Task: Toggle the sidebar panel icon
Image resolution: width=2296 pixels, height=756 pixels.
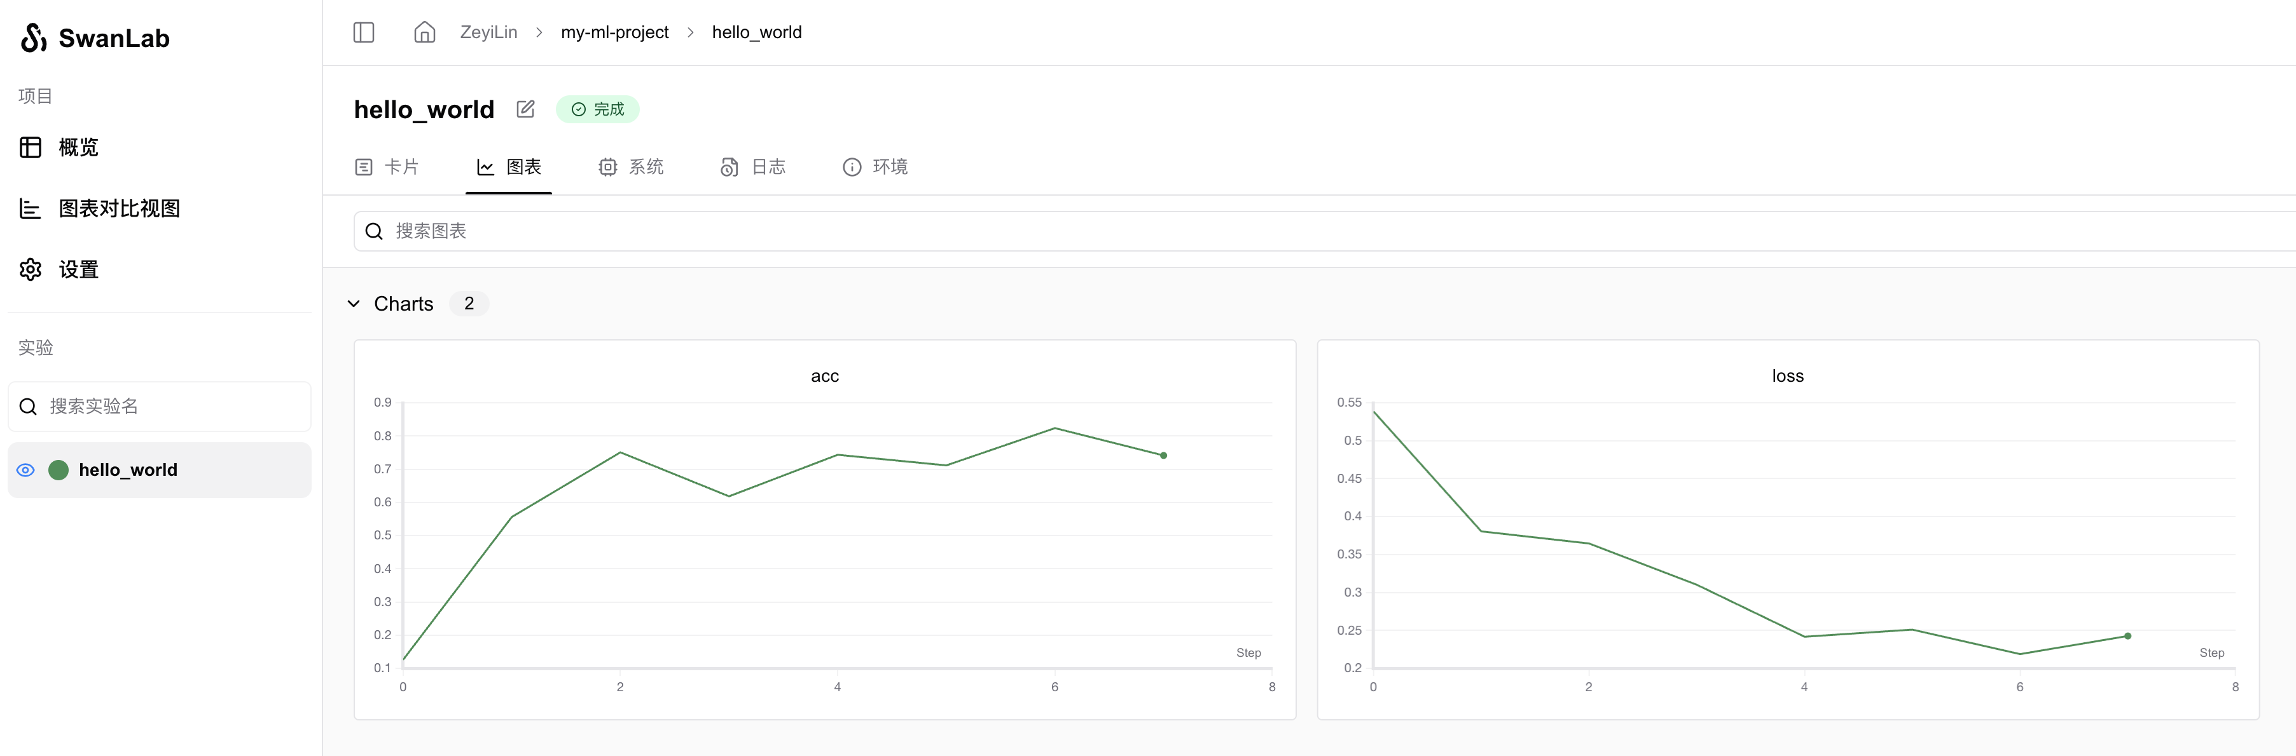Action: (364, 33)
